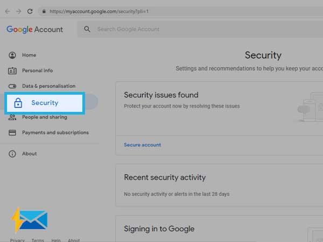Click the Security lock icon
Screen dimensions: 323x242
[x=18, y=103]
